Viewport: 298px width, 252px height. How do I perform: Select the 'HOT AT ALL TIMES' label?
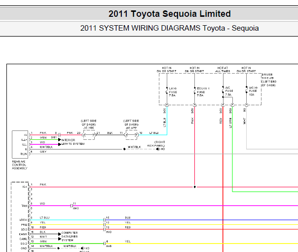(x=223, y=70)
